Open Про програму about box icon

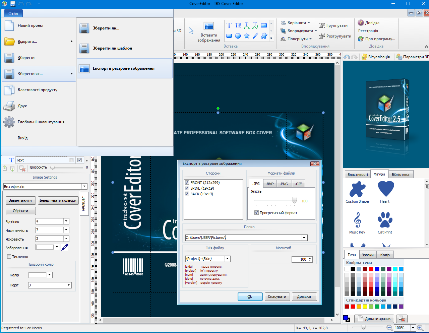pyautogui.click(x=361, y=39)
